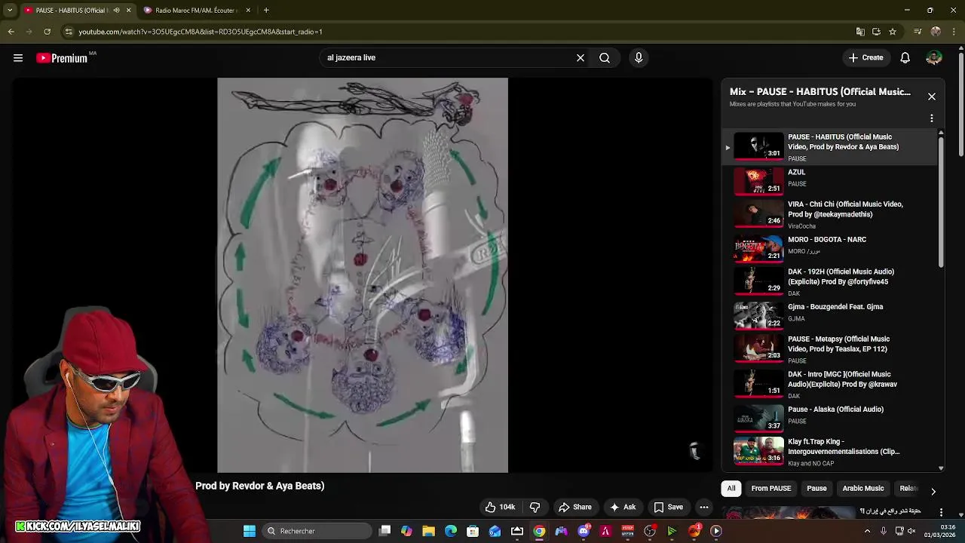The width and height of the screenshot is (965, 543).
Task: Play PAUSE - Metapsy from the Mix
Action: pyautogui.click(x=829, y=348)
